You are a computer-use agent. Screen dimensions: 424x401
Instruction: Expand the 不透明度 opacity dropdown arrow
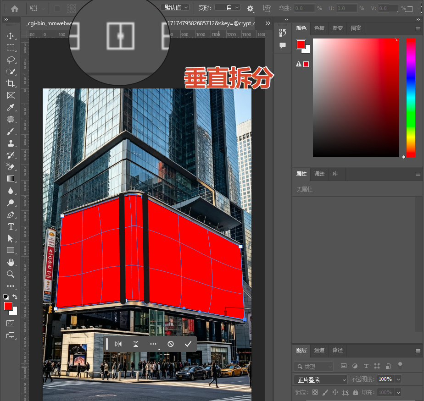pyautogui.click(x=398, y=379)
